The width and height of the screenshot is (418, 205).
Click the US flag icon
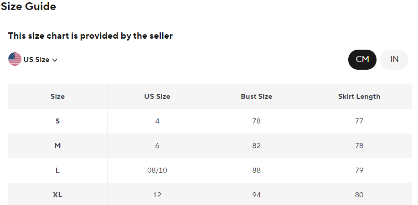[15, 59]
